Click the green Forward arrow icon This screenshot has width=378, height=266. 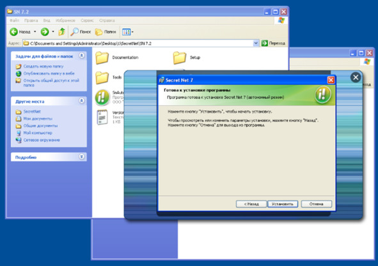[45, 32]
